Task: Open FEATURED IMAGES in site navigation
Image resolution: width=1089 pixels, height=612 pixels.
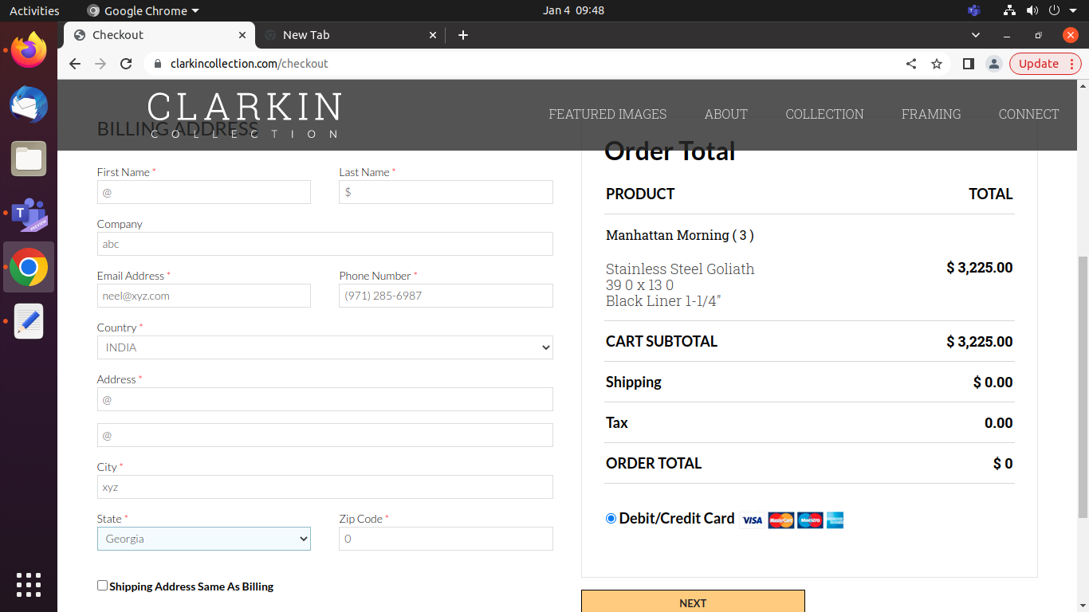Action: 607,114
